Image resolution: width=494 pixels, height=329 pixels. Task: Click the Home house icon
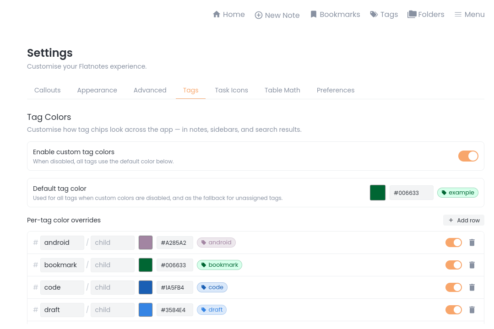pos(217,14)
